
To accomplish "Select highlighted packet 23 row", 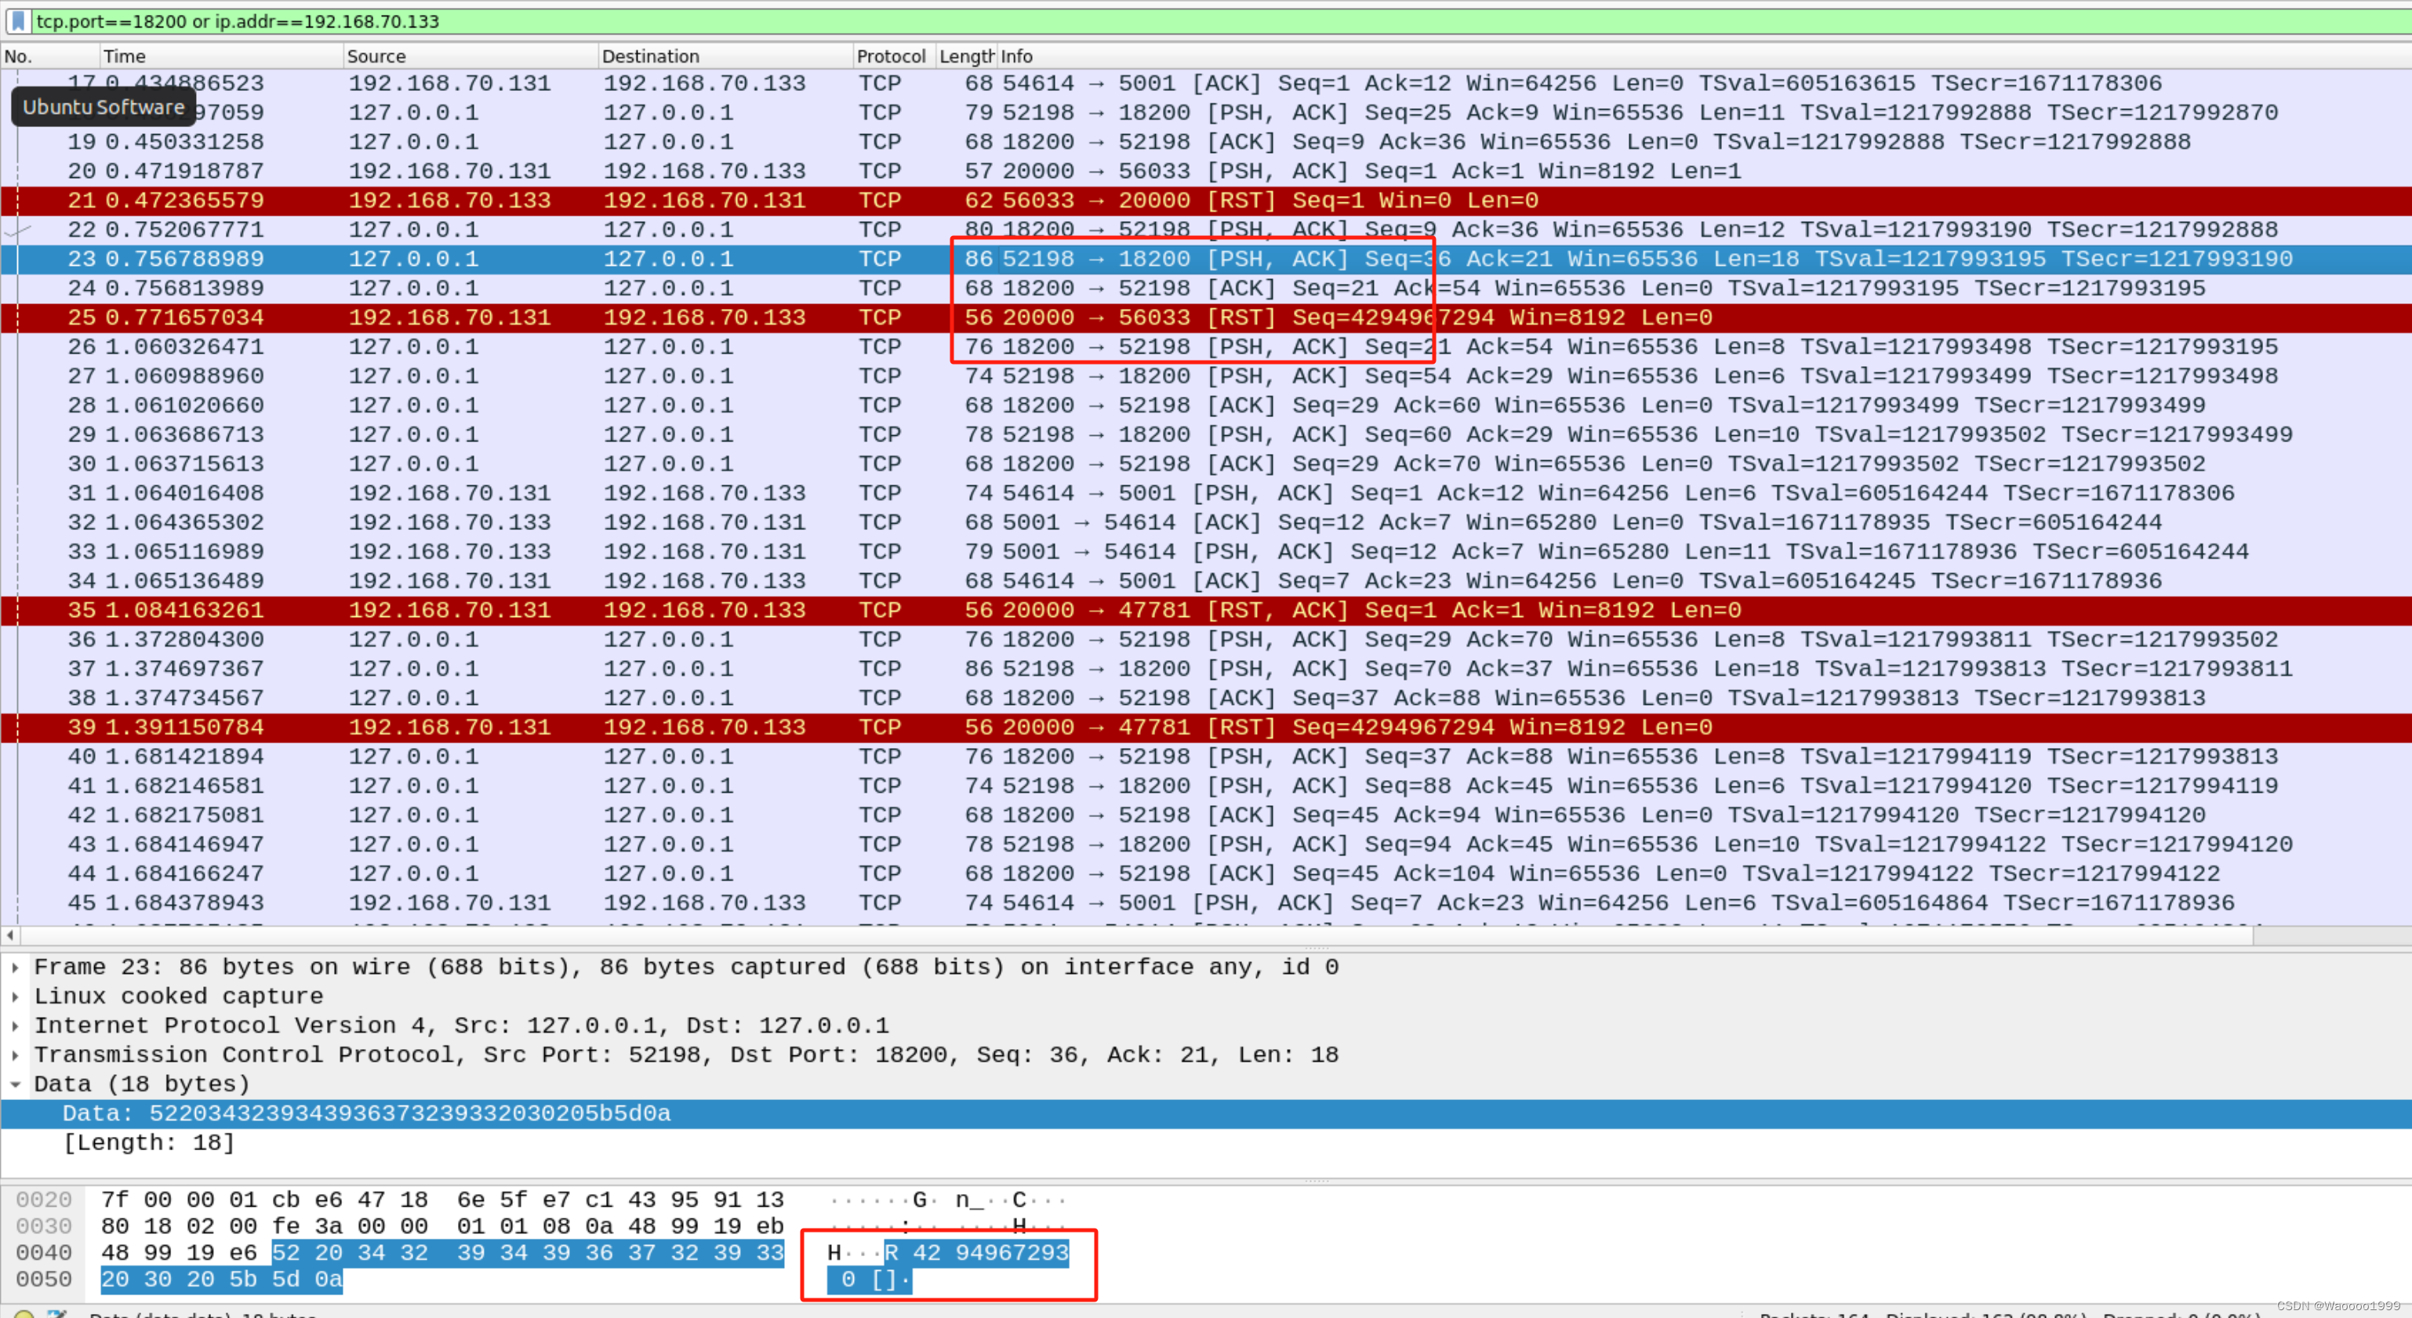I will tap(1206, 260).
